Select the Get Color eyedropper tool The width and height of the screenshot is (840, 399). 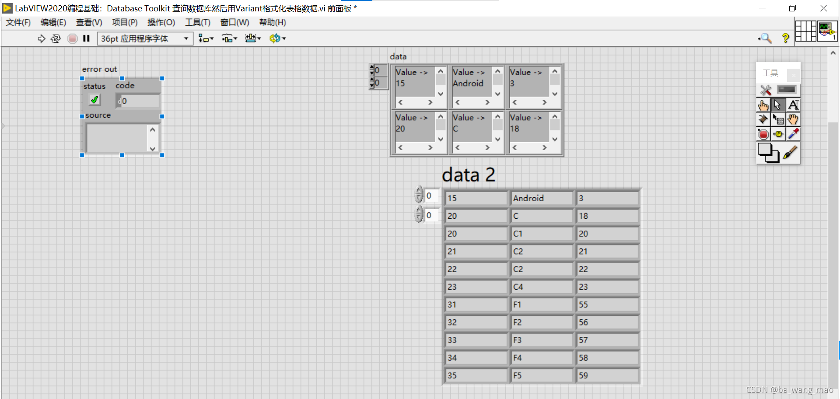coord(793,134)
